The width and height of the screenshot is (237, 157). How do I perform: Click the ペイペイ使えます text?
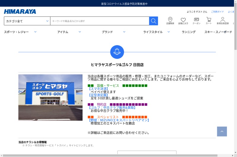[x=103, y=92]
